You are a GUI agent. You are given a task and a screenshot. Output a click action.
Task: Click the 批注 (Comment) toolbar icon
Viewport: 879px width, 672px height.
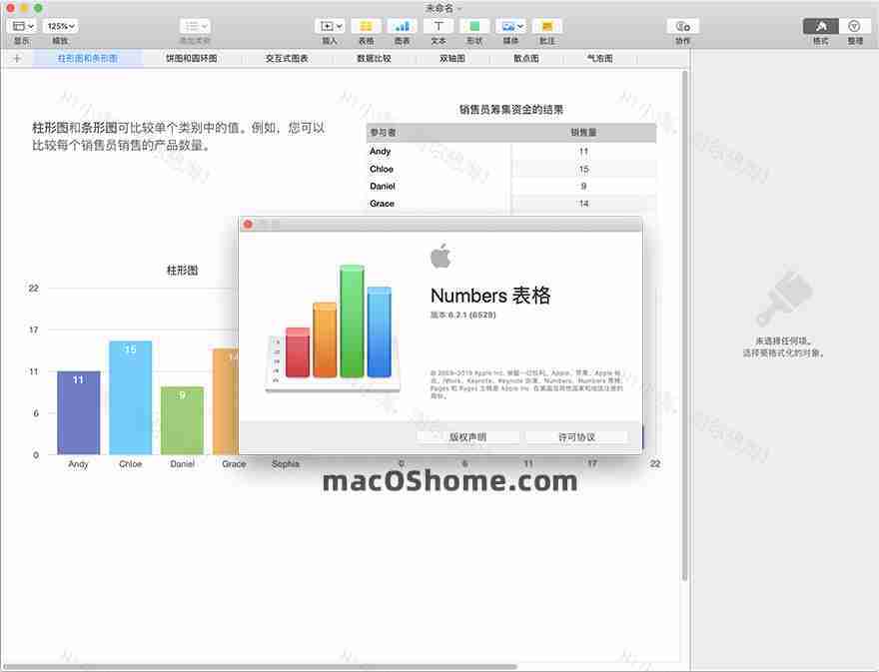coord(546,26)
